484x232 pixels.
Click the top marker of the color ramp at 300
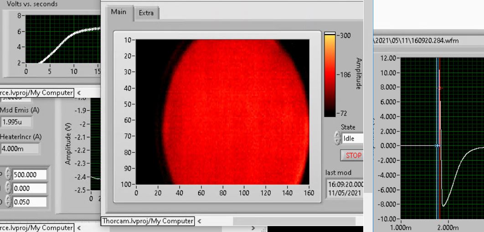pyautogui.click(x=330, y=34)
